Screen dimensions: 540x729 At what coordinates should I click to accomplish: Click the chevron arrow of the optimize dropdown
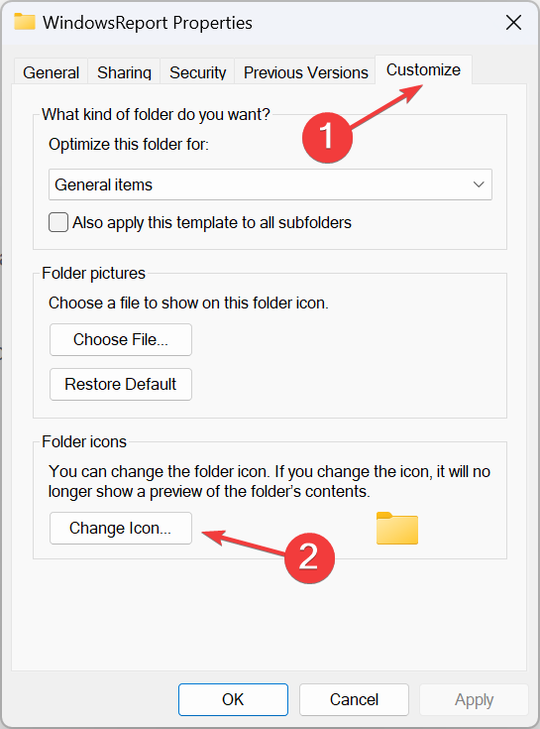479,184
